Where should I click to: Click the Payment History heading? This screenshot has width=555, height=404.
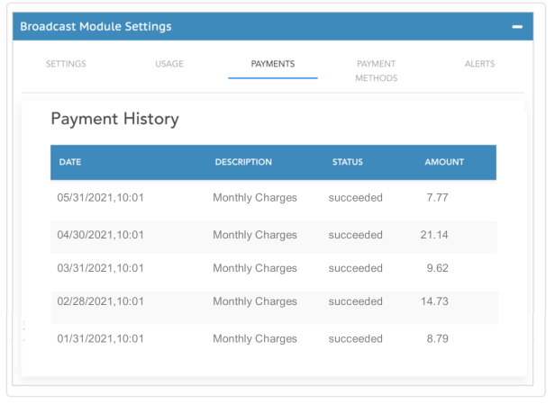click(114, 119)
